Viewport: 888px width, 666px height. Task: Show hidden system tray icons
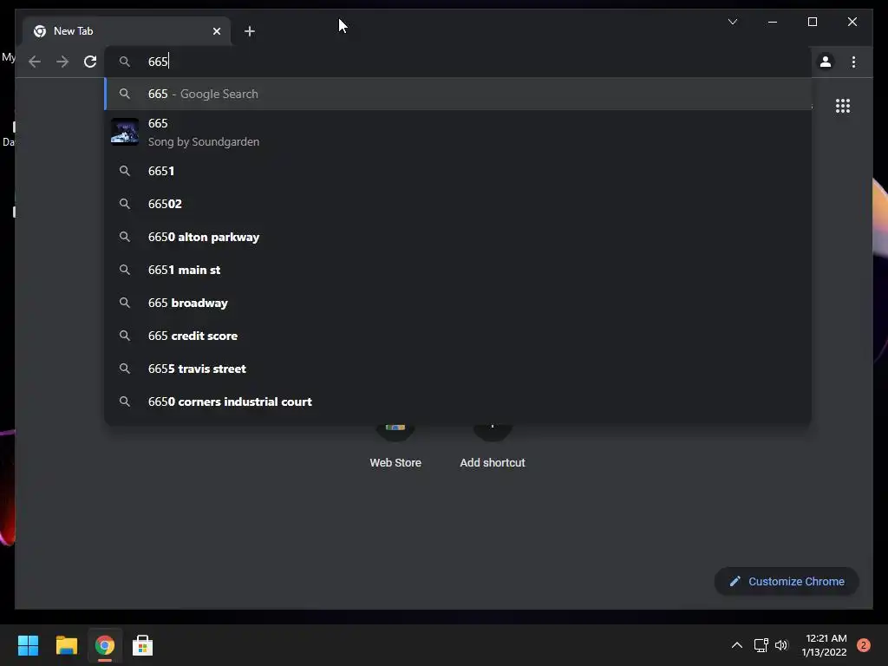point(737,645)
